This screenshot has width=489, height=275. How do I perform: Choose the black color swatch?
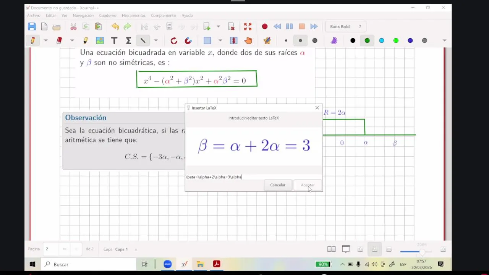point(353,40)
